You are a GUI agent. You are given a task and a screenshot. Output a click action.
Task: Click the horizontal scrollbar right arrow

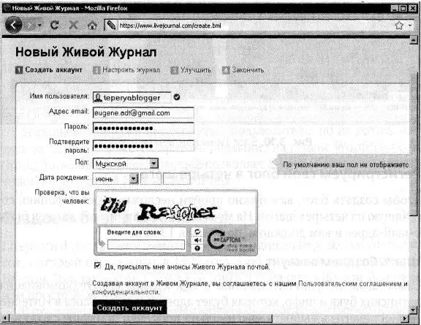click(x=405, y=318)
